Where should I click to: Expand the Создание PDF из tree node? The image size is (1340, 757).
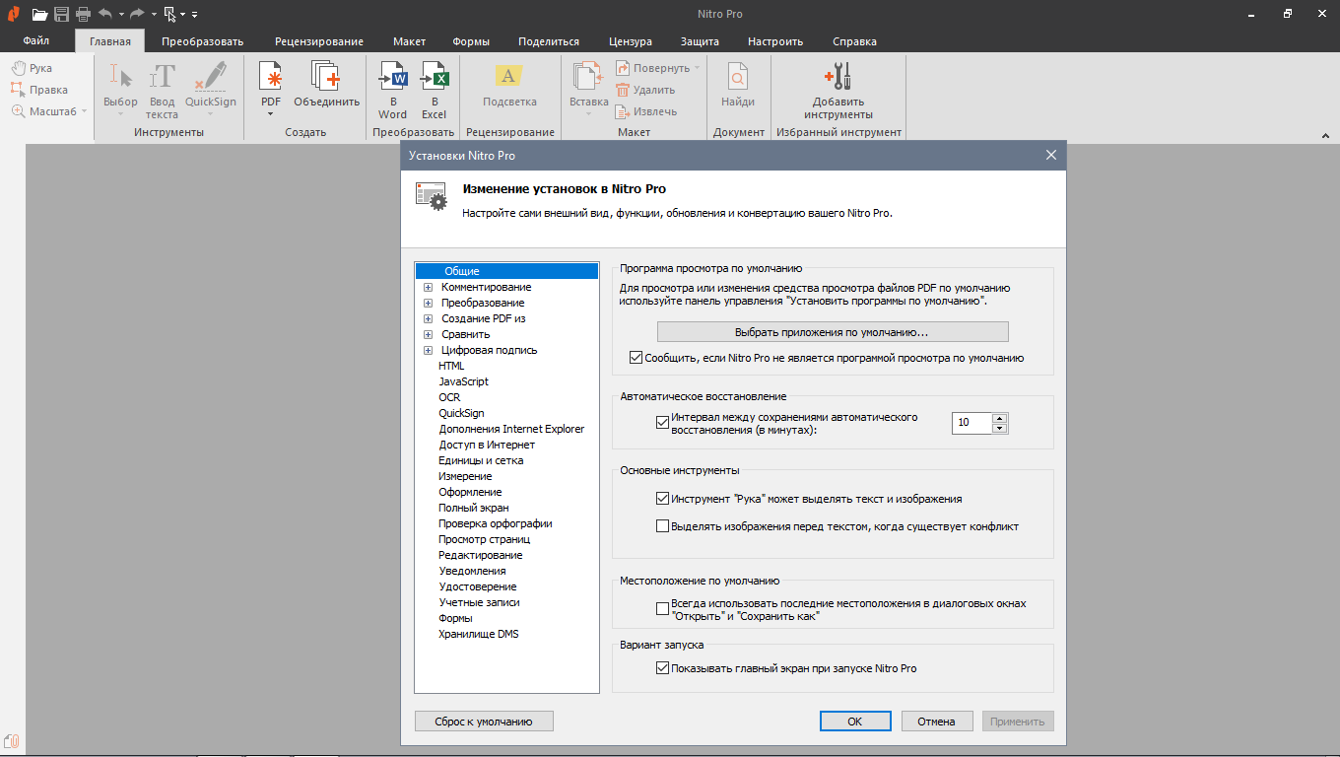(428, 318)
